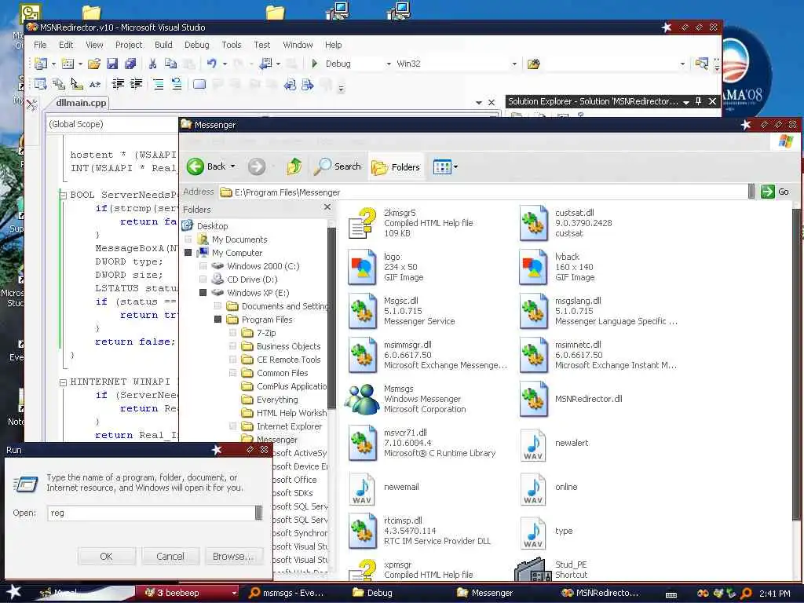
Task: Toggle the Folders pane button
Action: tap(396, 166)
